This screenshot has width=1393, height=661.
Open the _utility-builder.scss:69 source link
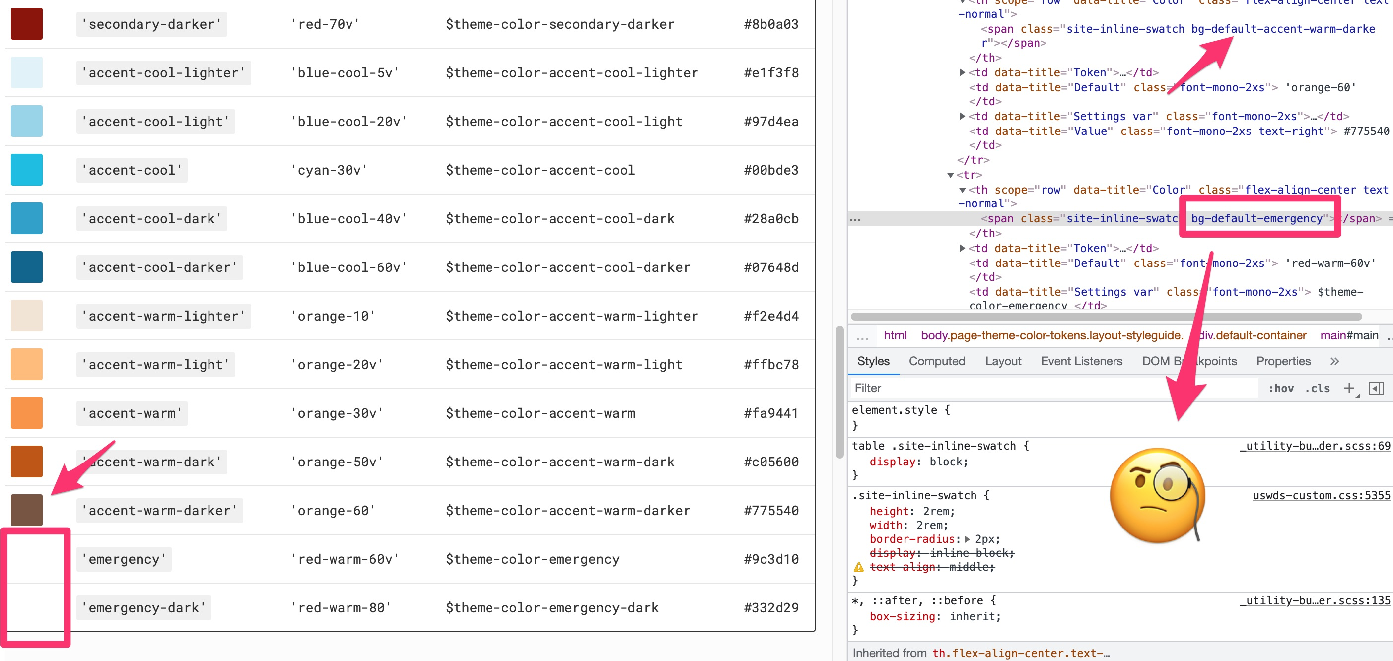[1315, 445]
